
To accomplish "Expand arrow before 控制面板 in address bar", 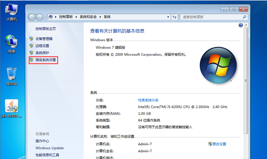I will coord(56,17).
